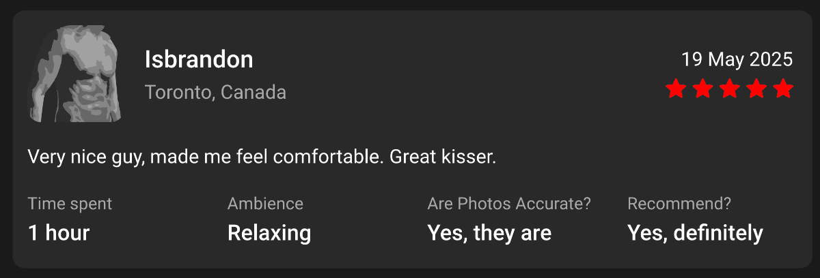Click the "Toronto, Canada" location text
The height and width of the screenshot is (278, 820).
point(215,92)
